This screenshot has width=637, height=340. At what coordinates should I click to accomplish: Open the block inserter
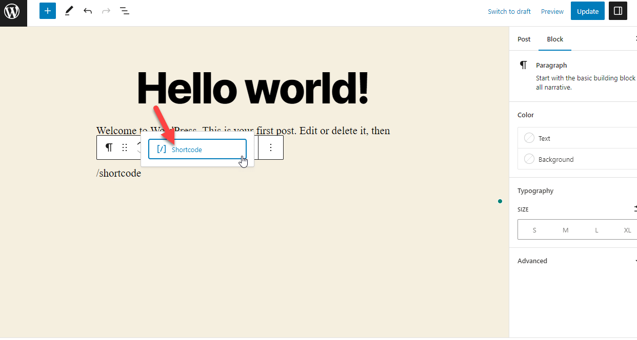coord(48,10)
